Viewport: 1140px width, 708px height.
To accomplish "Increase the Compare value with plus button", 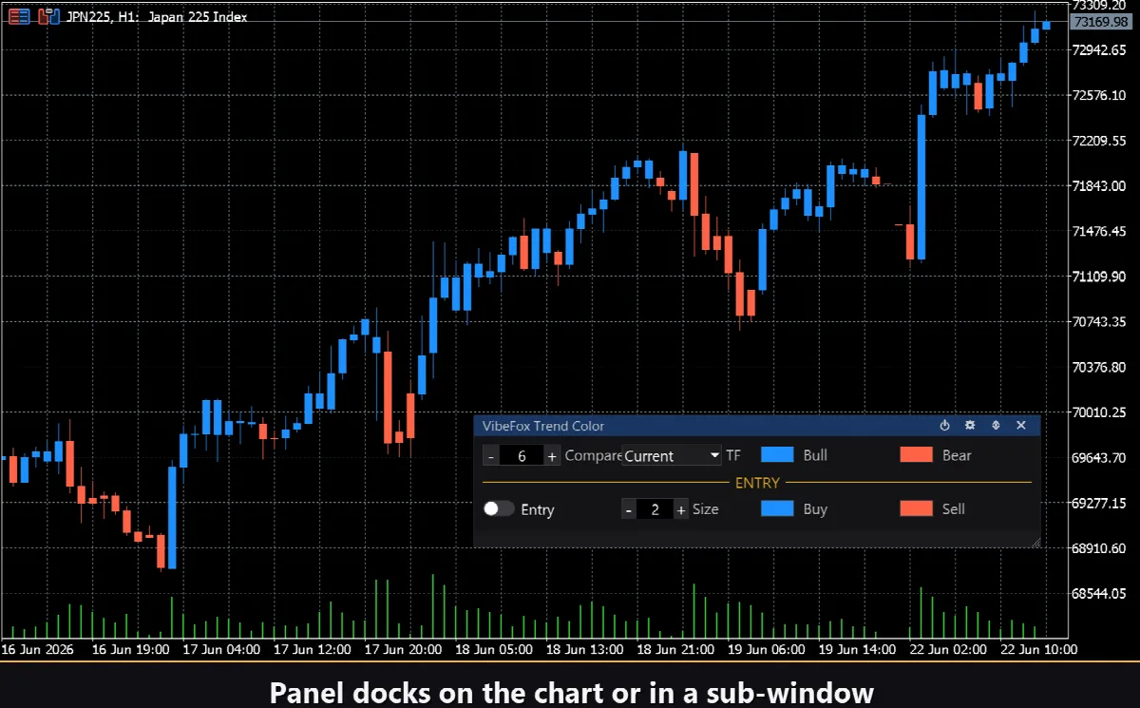I will [553, 456].
